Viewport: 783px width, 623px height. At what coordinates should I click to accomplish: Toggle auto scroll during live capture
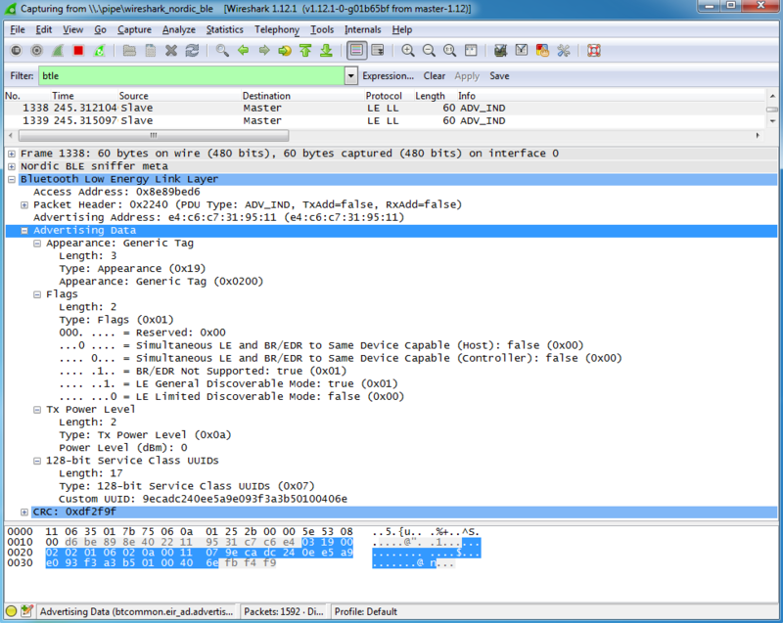click(378, 51)
